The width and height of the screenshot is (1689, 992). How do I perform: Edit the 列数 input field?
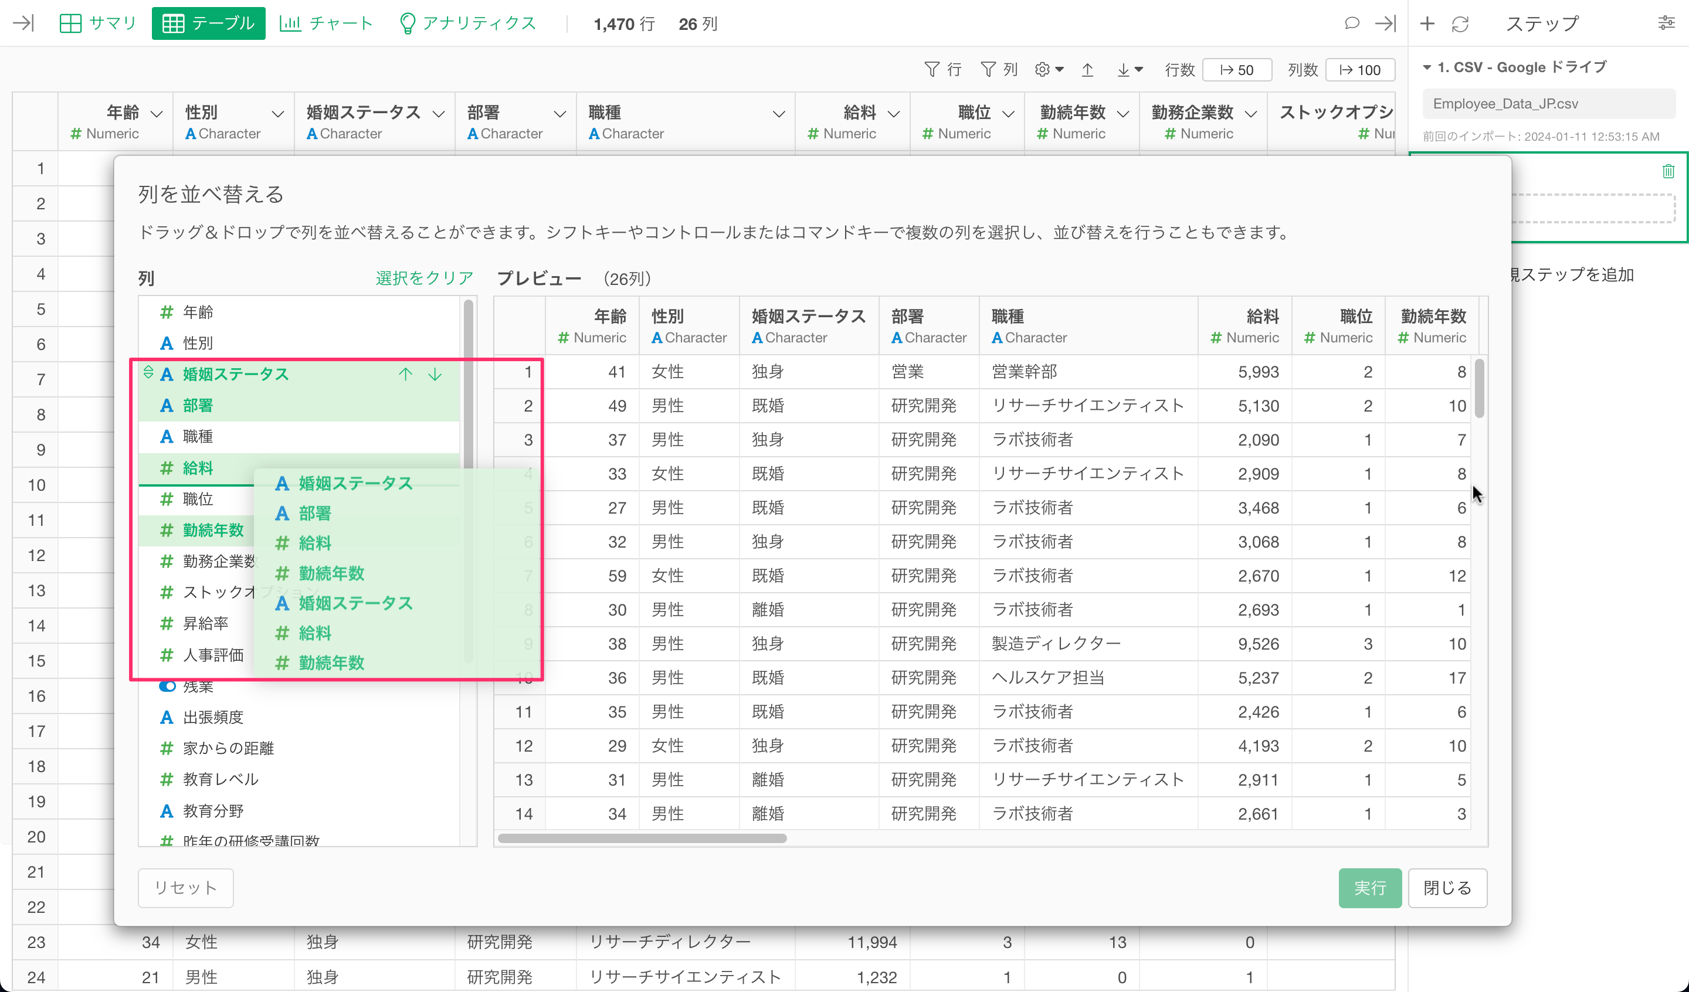1360,70
